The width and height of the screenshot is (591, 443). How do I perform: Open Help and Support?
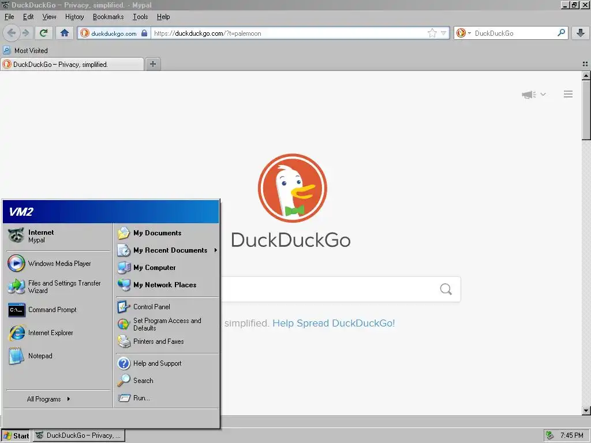(167, 363)
